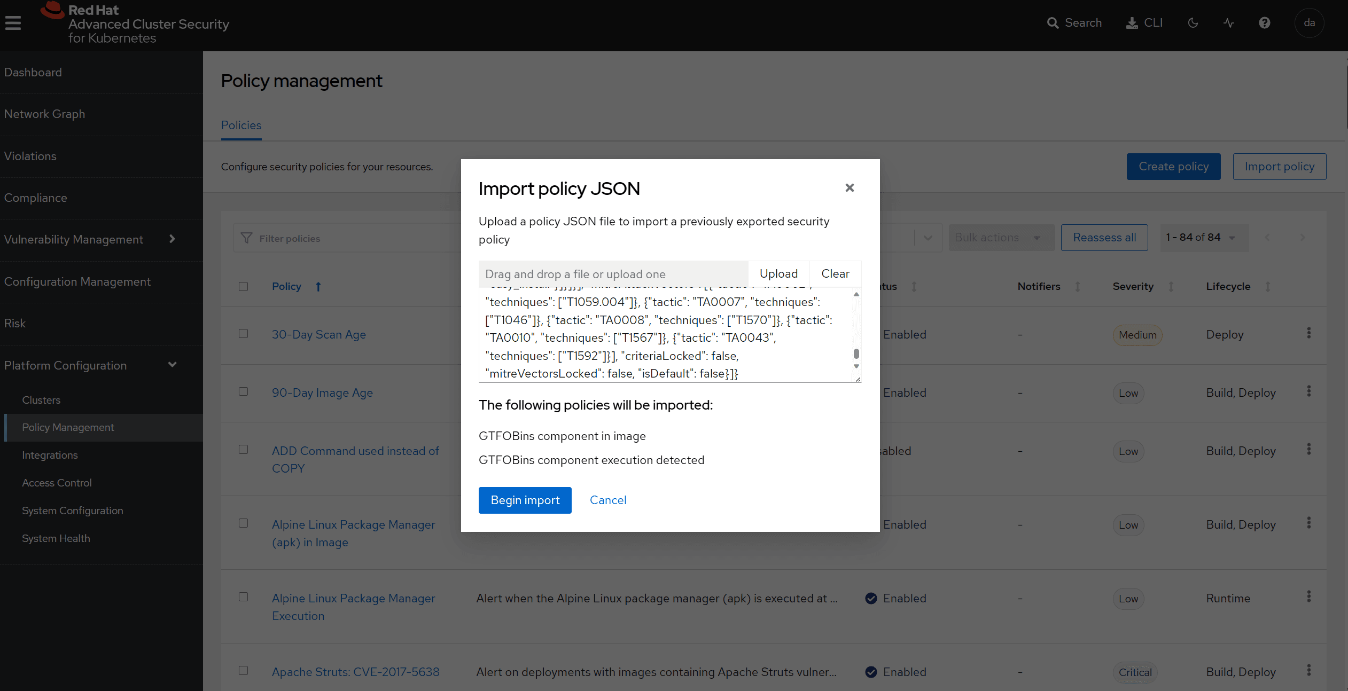The image size is (1348, 691).
Task: Click the drag and drop file field
Action: click(x=613, y=274)
